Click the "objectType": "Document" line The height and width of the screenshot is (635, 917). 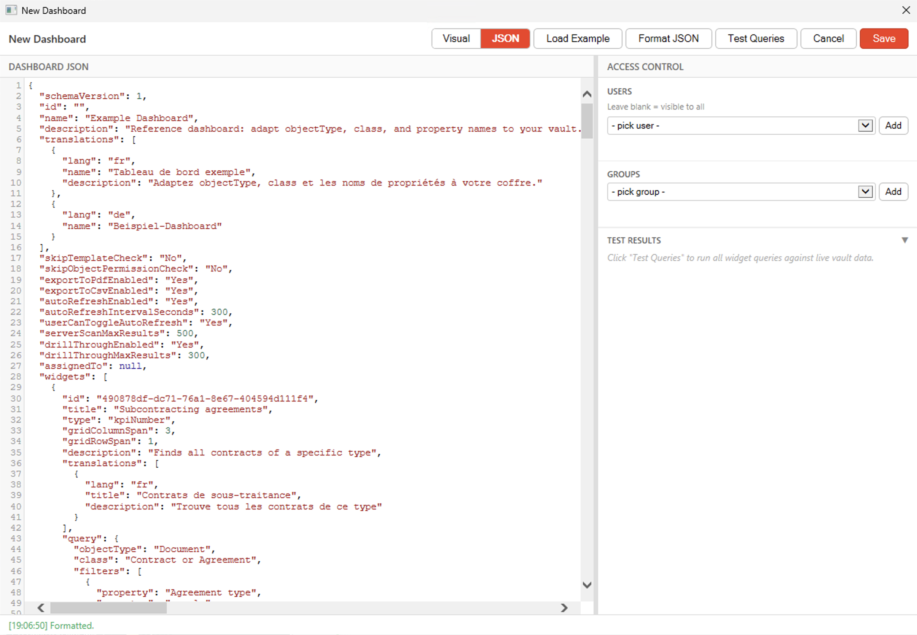click(144, 549)
